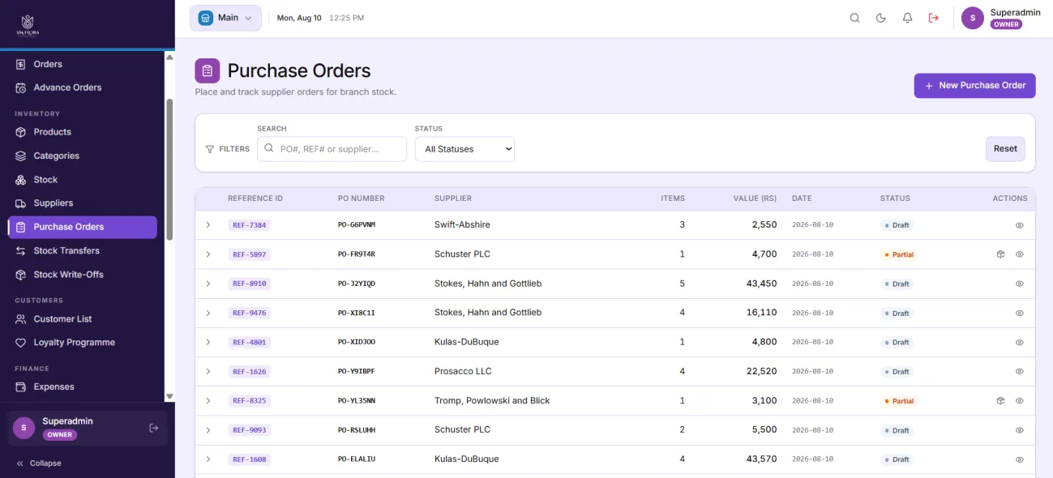
Task: Click the Purchase Orders sidebar icon
Action: [x=21, y=227]
